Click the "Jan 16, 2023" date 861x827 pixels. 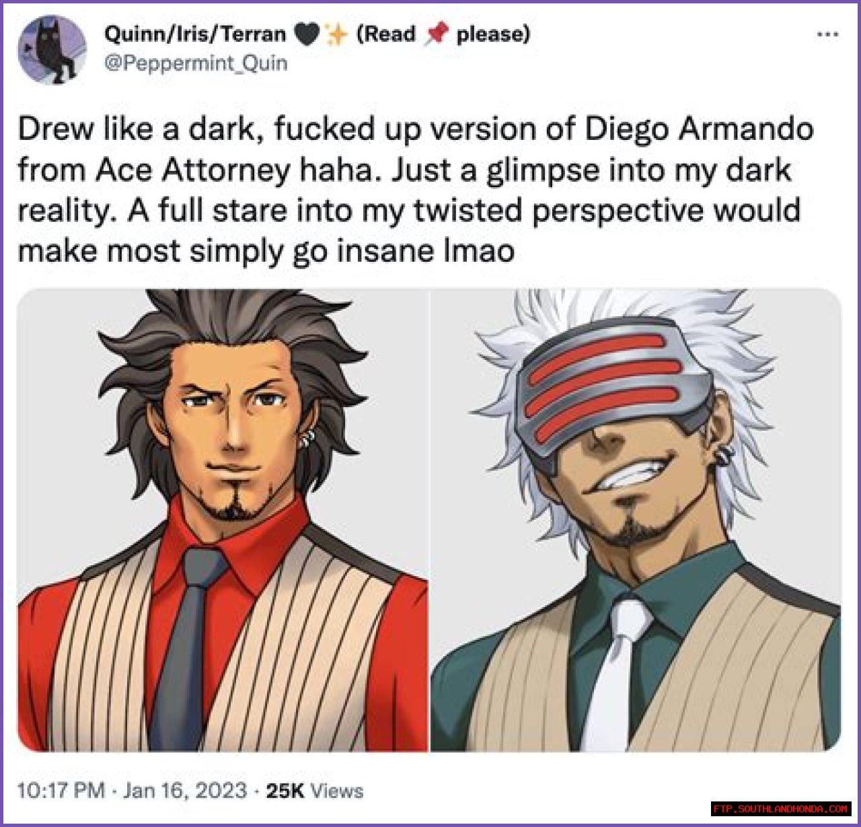click(185, 790)
